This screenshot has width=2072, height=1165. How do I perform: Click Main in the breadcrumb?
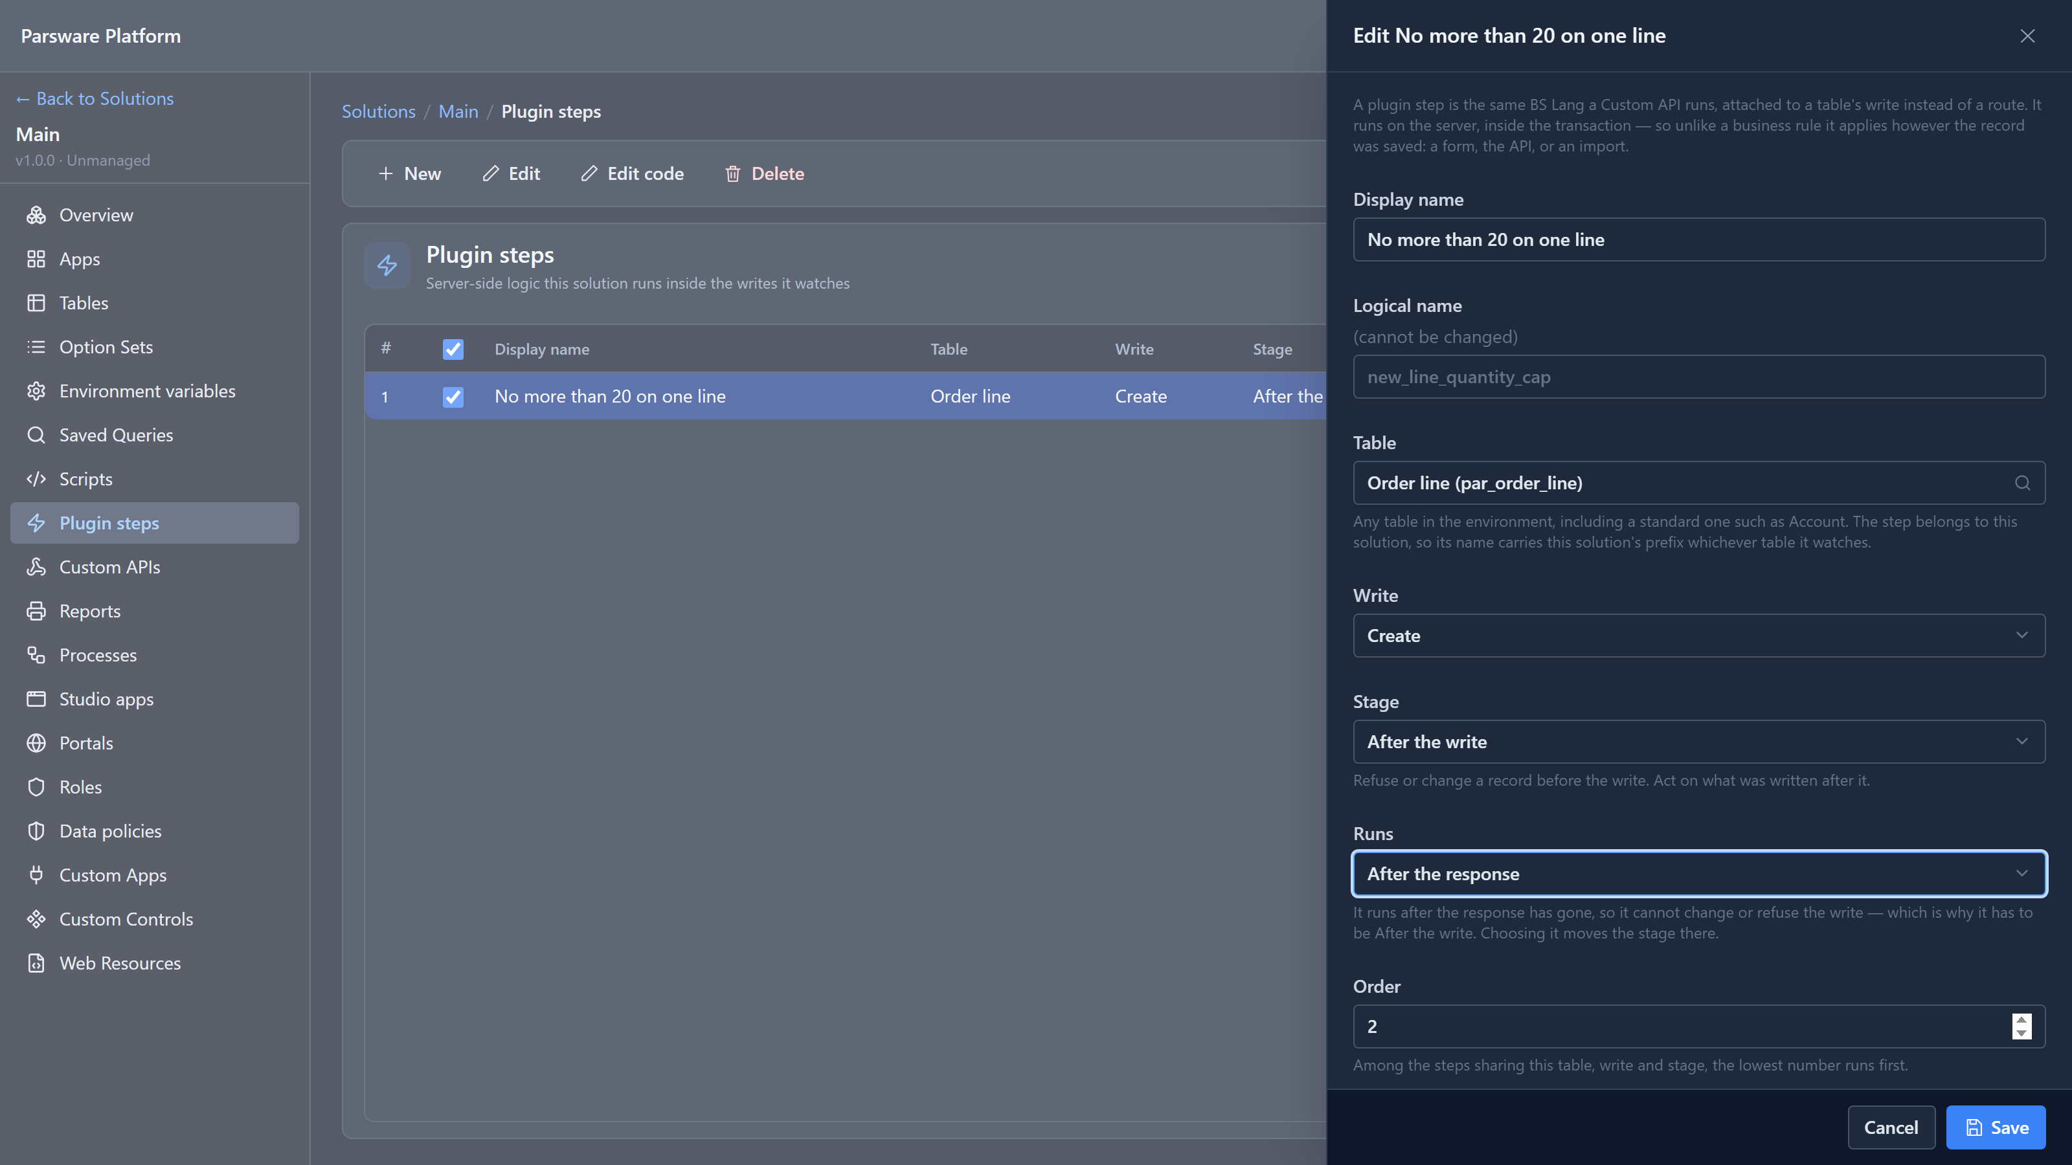point(458,112)
